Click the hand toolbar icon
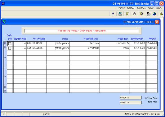 coord(134,14)
